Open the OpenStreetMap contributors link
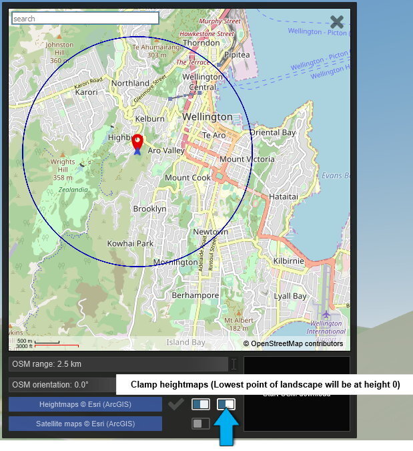 293,343
